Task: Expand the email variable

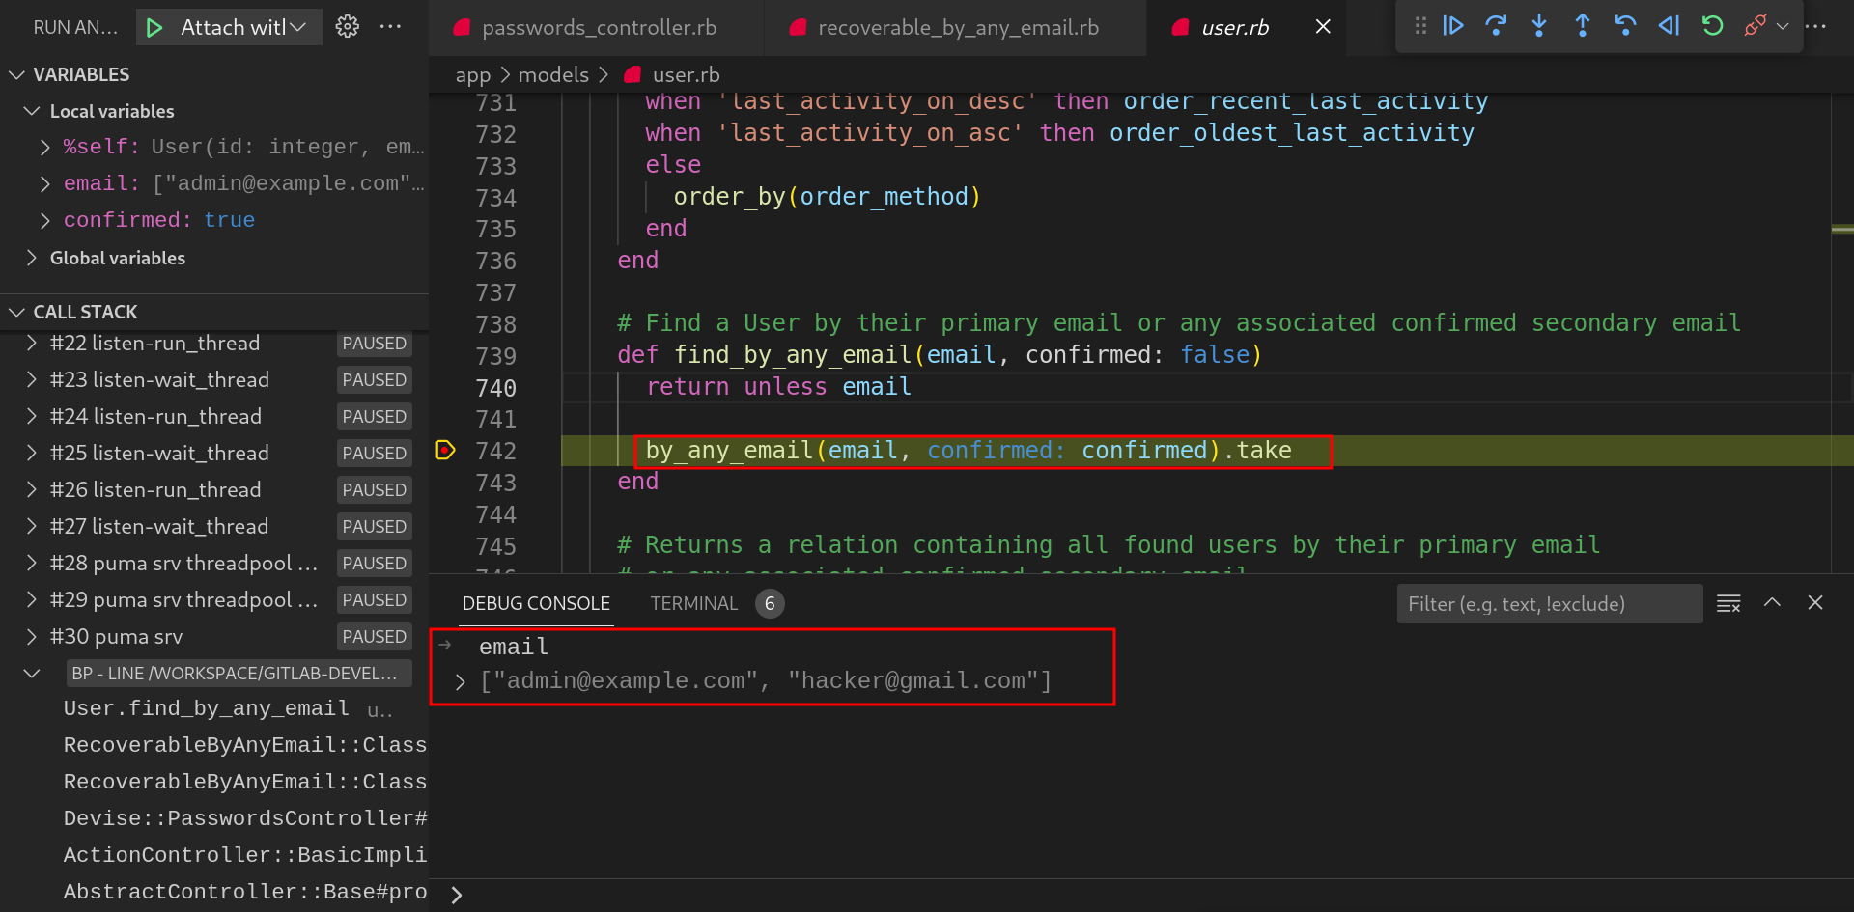Action: tap(44, 183)
